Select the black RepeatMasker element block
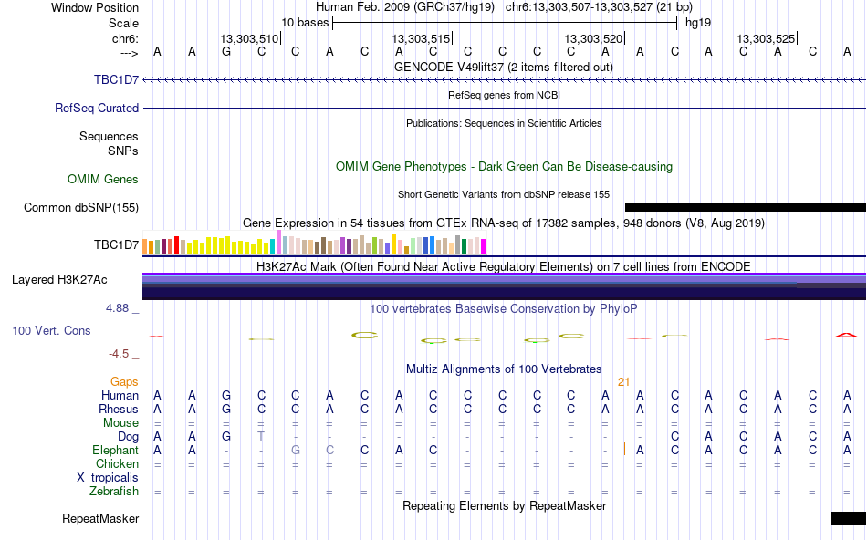This screenshot has width=867, height=540. [x=849, y=518]
